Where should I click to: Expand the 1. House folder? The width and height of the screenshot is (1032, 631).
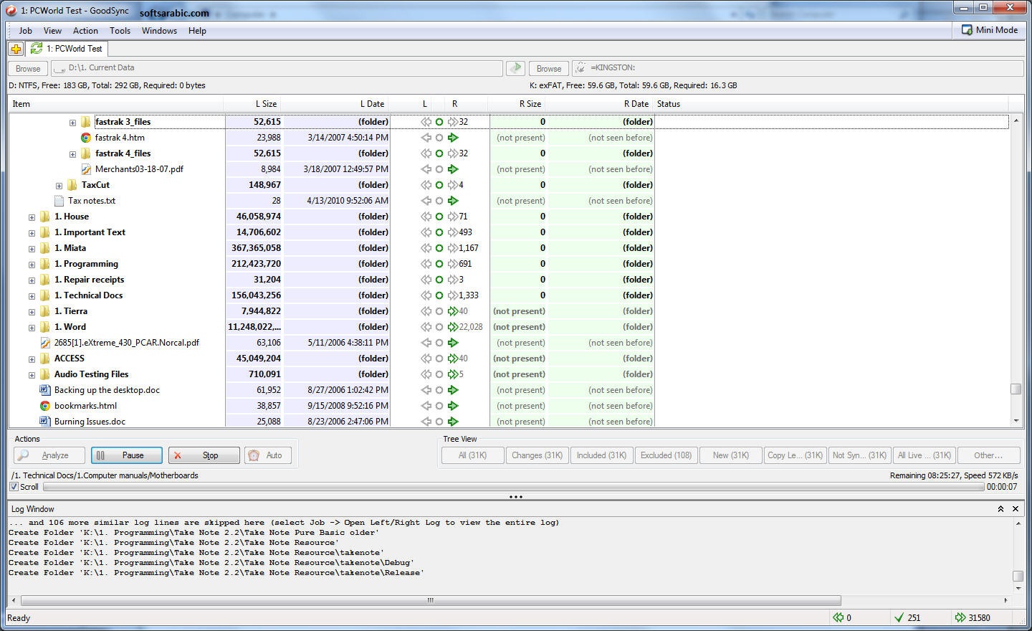pos(32,217)
